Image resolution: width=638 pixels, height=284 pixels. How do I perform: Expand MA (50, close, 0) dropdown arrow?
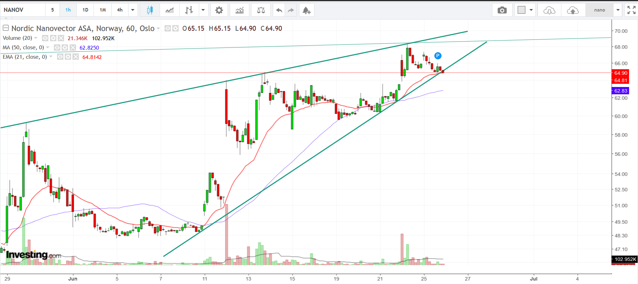point(48,48)
